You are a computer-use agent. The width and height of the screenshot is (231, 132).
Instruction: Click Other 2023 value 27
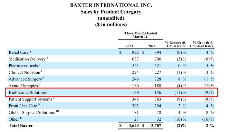tap(136, 119)
